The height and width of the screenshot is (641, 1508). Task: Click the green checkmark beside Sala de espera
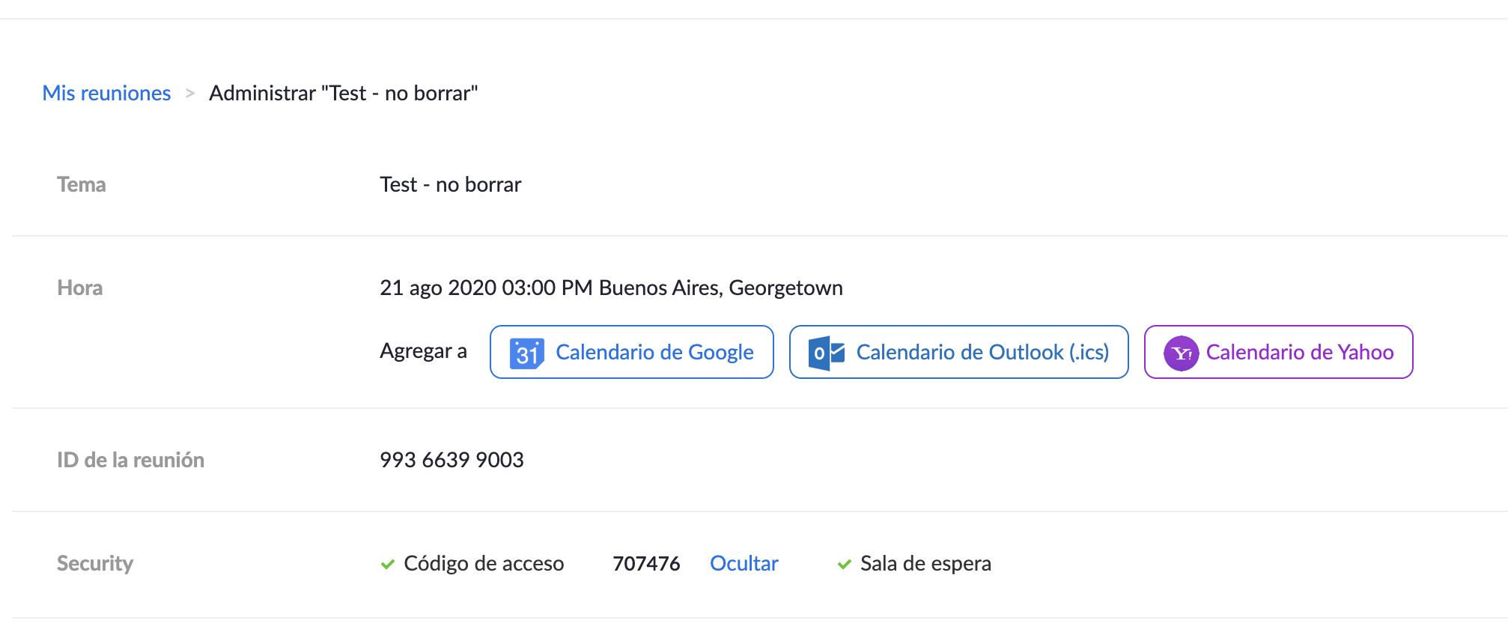(845, 564)
